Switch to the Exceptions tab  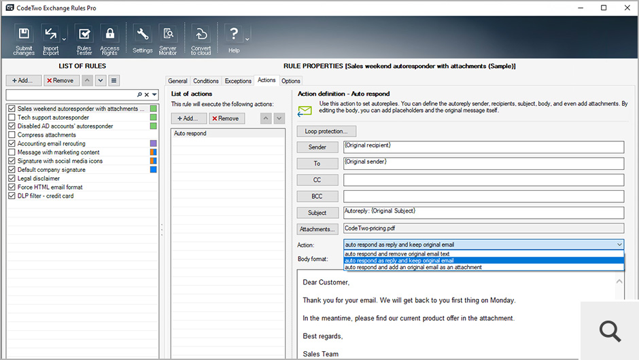tap(238, 81)
